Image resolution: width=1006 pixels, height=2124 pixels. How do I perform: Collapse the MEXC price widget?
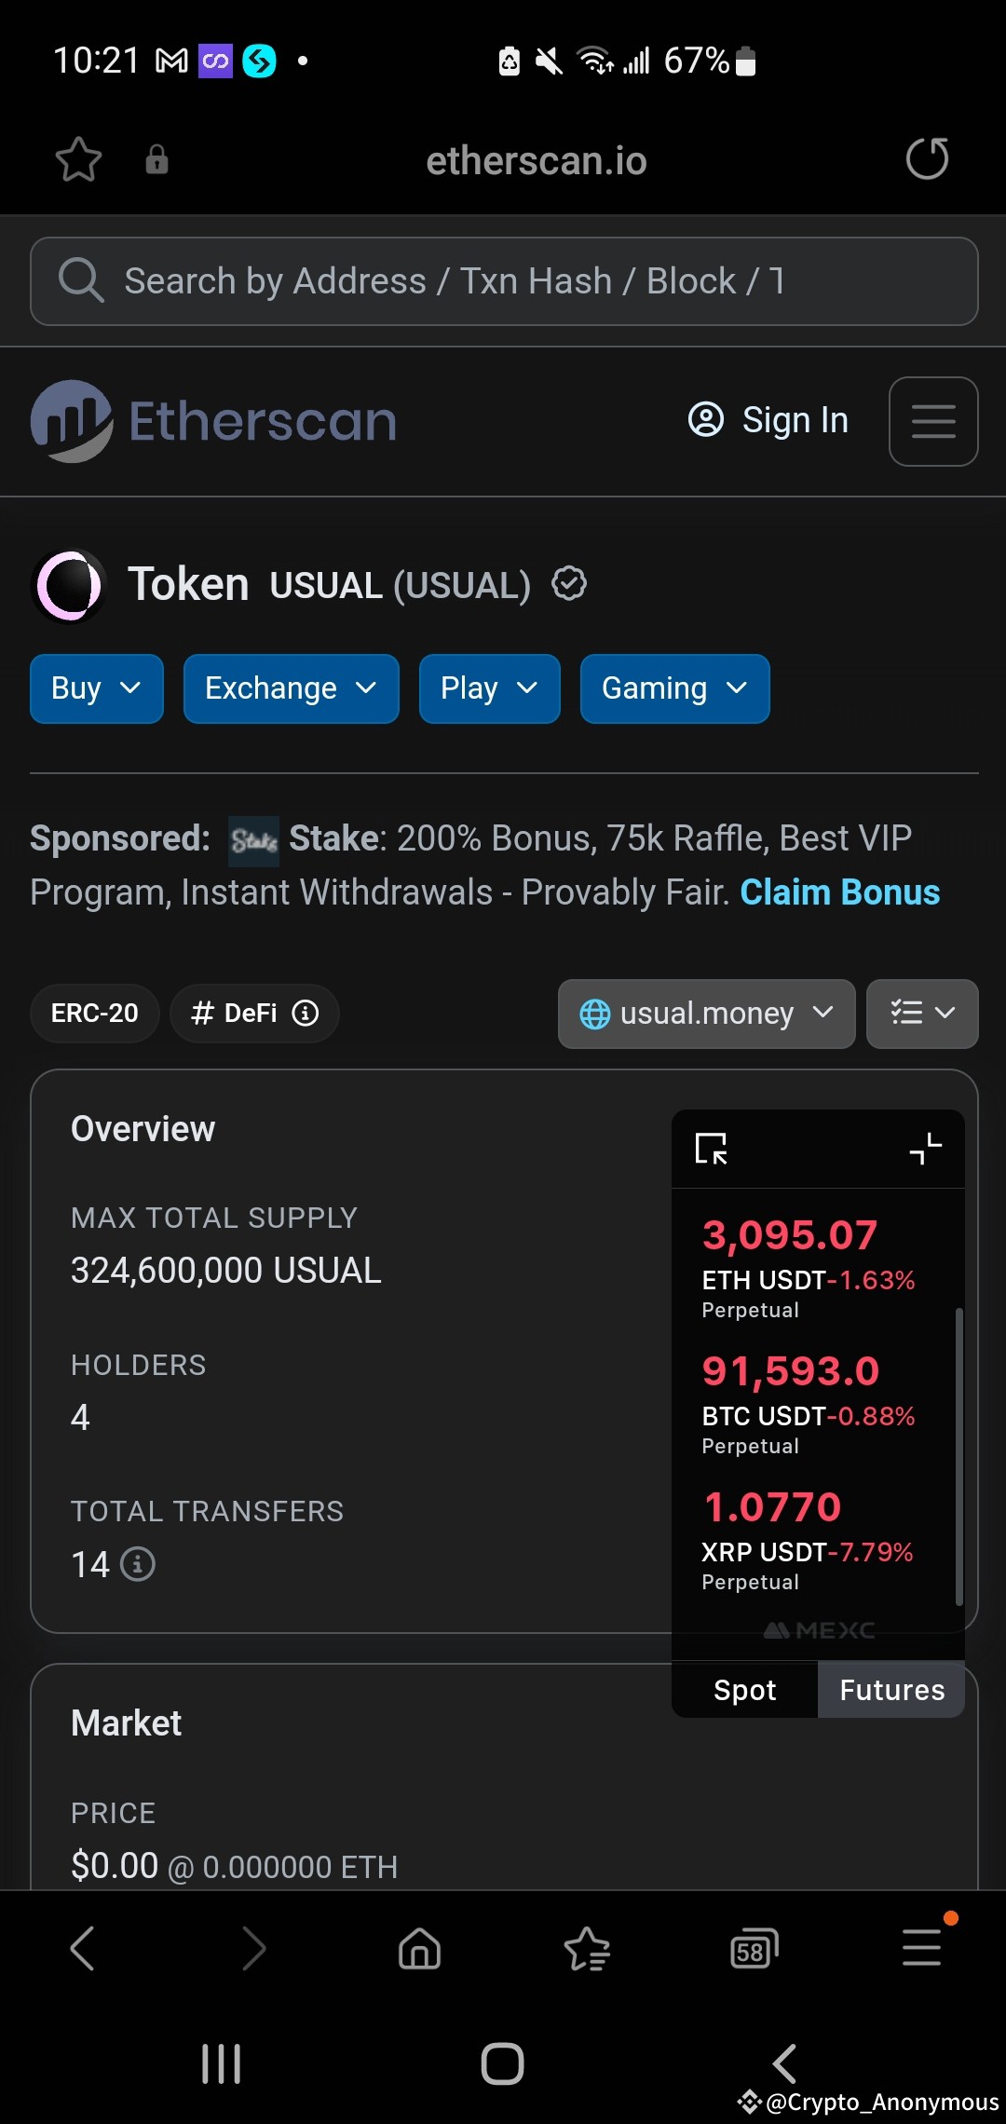[925, 1149]
